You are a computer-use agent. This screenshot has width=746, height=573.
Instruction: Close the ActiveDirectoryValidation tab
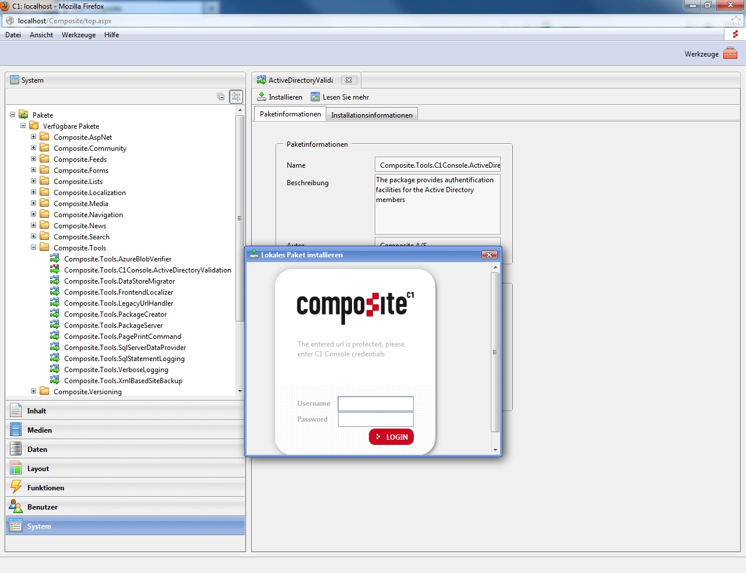pos(349,80)
